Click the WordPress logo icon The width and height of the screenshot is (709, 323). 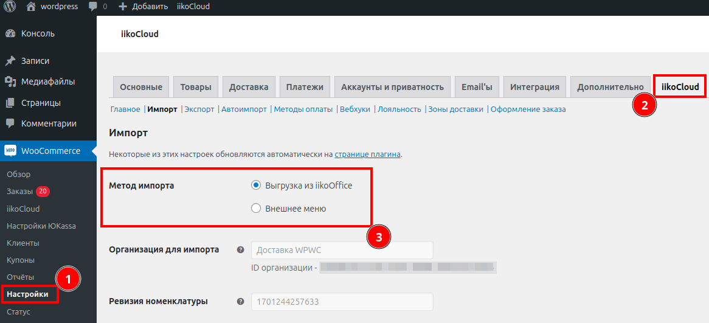10,7
